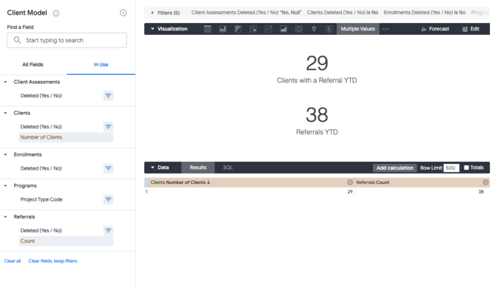
Task: Toggle filter on Project Type Code
Action: pos(109,199)
